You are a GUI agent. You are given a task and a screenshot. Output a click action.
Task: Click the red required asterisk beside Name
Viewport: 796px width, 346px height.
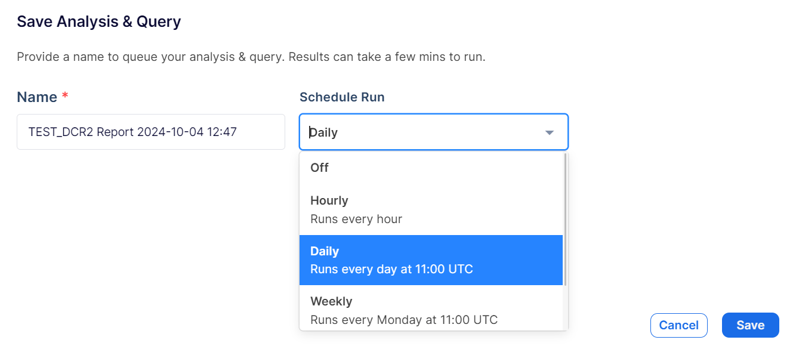pos(66,96)
